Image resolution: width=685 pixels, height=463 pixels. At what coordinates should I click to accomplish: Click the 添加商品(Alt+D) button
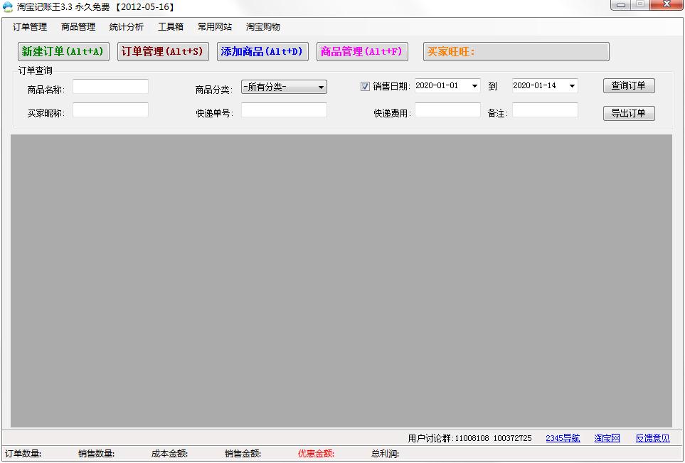click(x=262, y=51)
